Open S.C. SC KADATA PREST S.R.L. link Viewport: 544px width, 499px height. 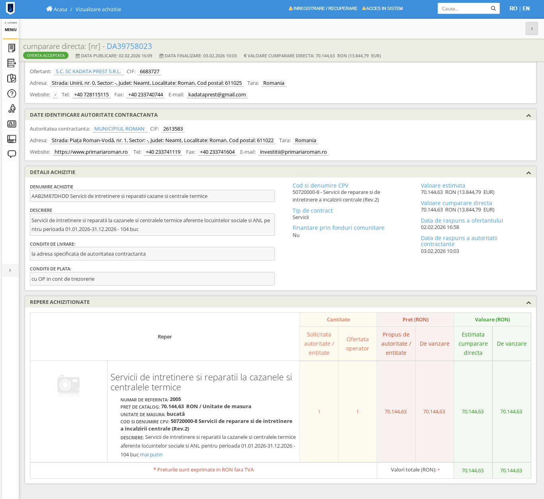pos(88,72)
